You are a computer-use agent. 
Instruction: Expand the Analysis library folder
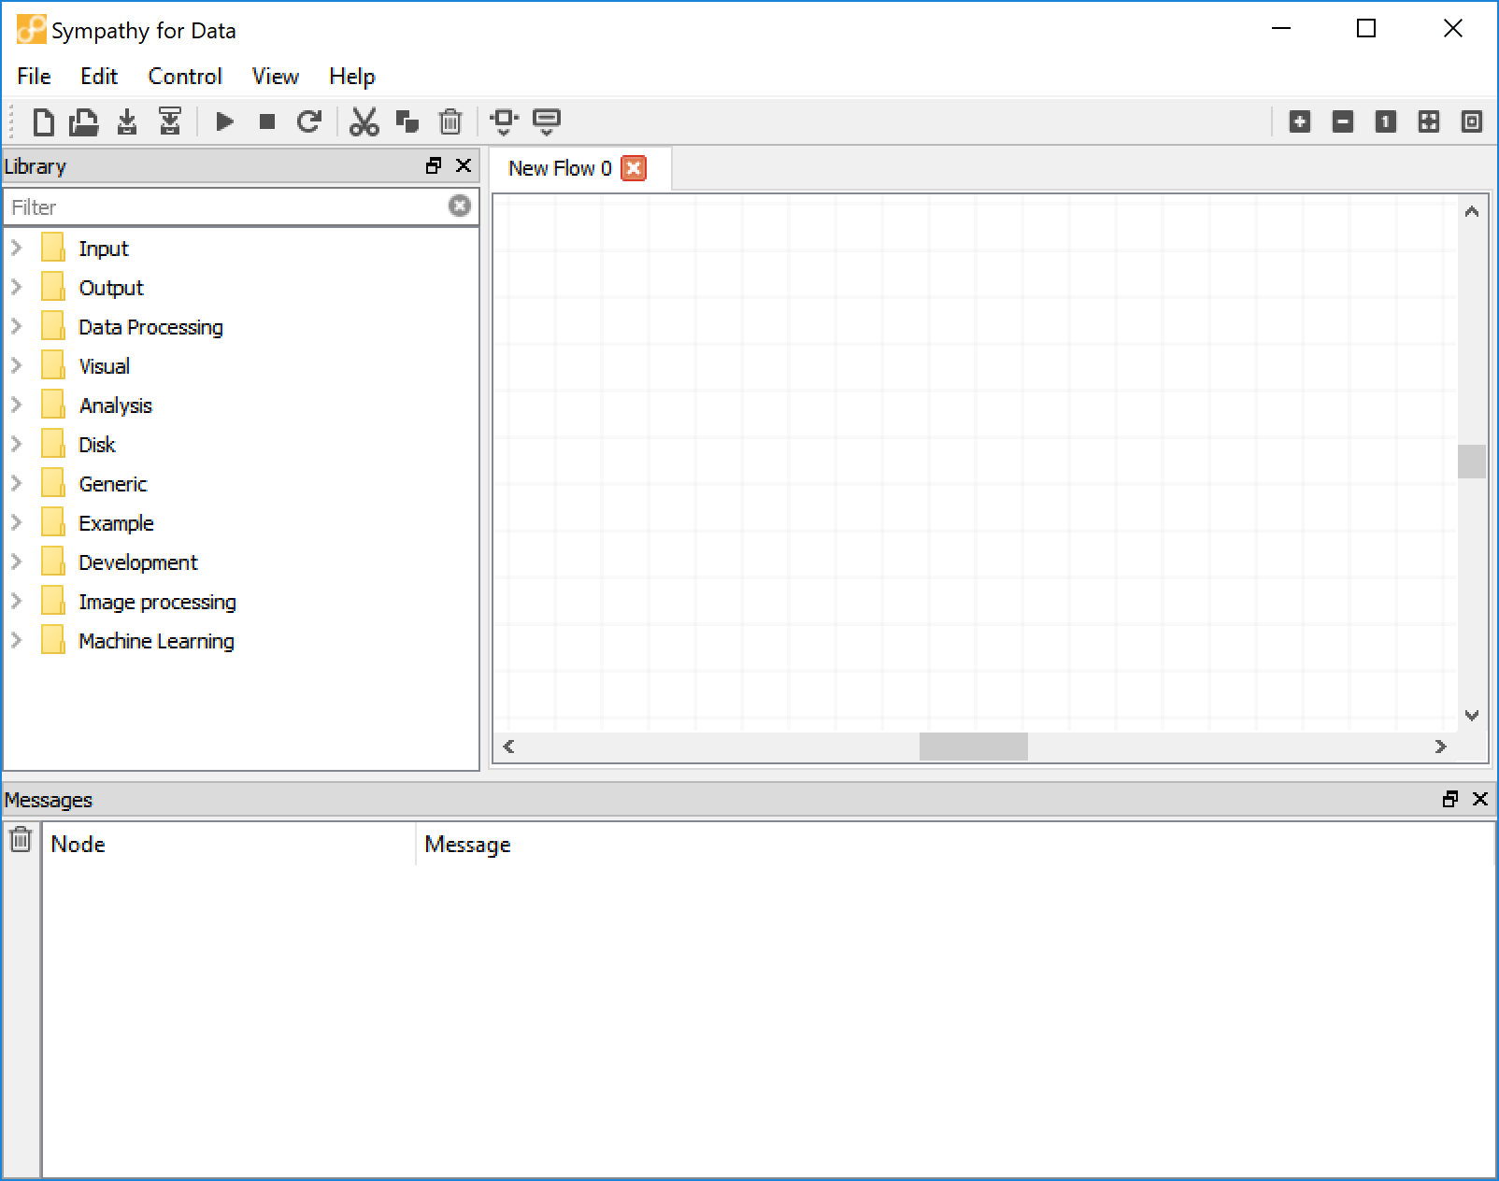(x=16, y=405)
